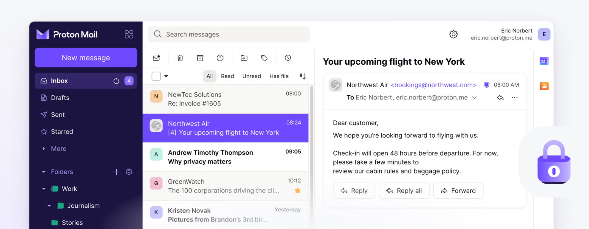Click the Northwest Air sender avatar in message
The width and height of the screenshot is (589, 229).
pyautogui.click(x=336, y=85)
